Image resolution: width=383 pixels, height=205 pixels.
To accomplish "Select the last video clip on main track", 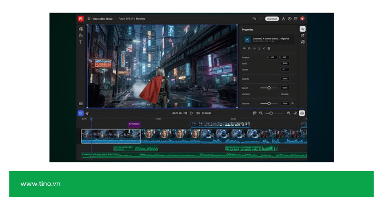I will (x=283, y=136).
